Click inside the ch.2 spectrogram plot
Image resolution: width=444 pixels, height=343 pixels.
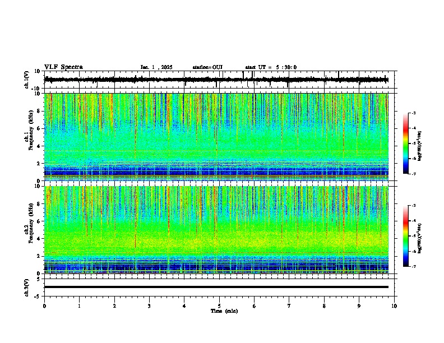pyautogui.click(x=216, y=230)
